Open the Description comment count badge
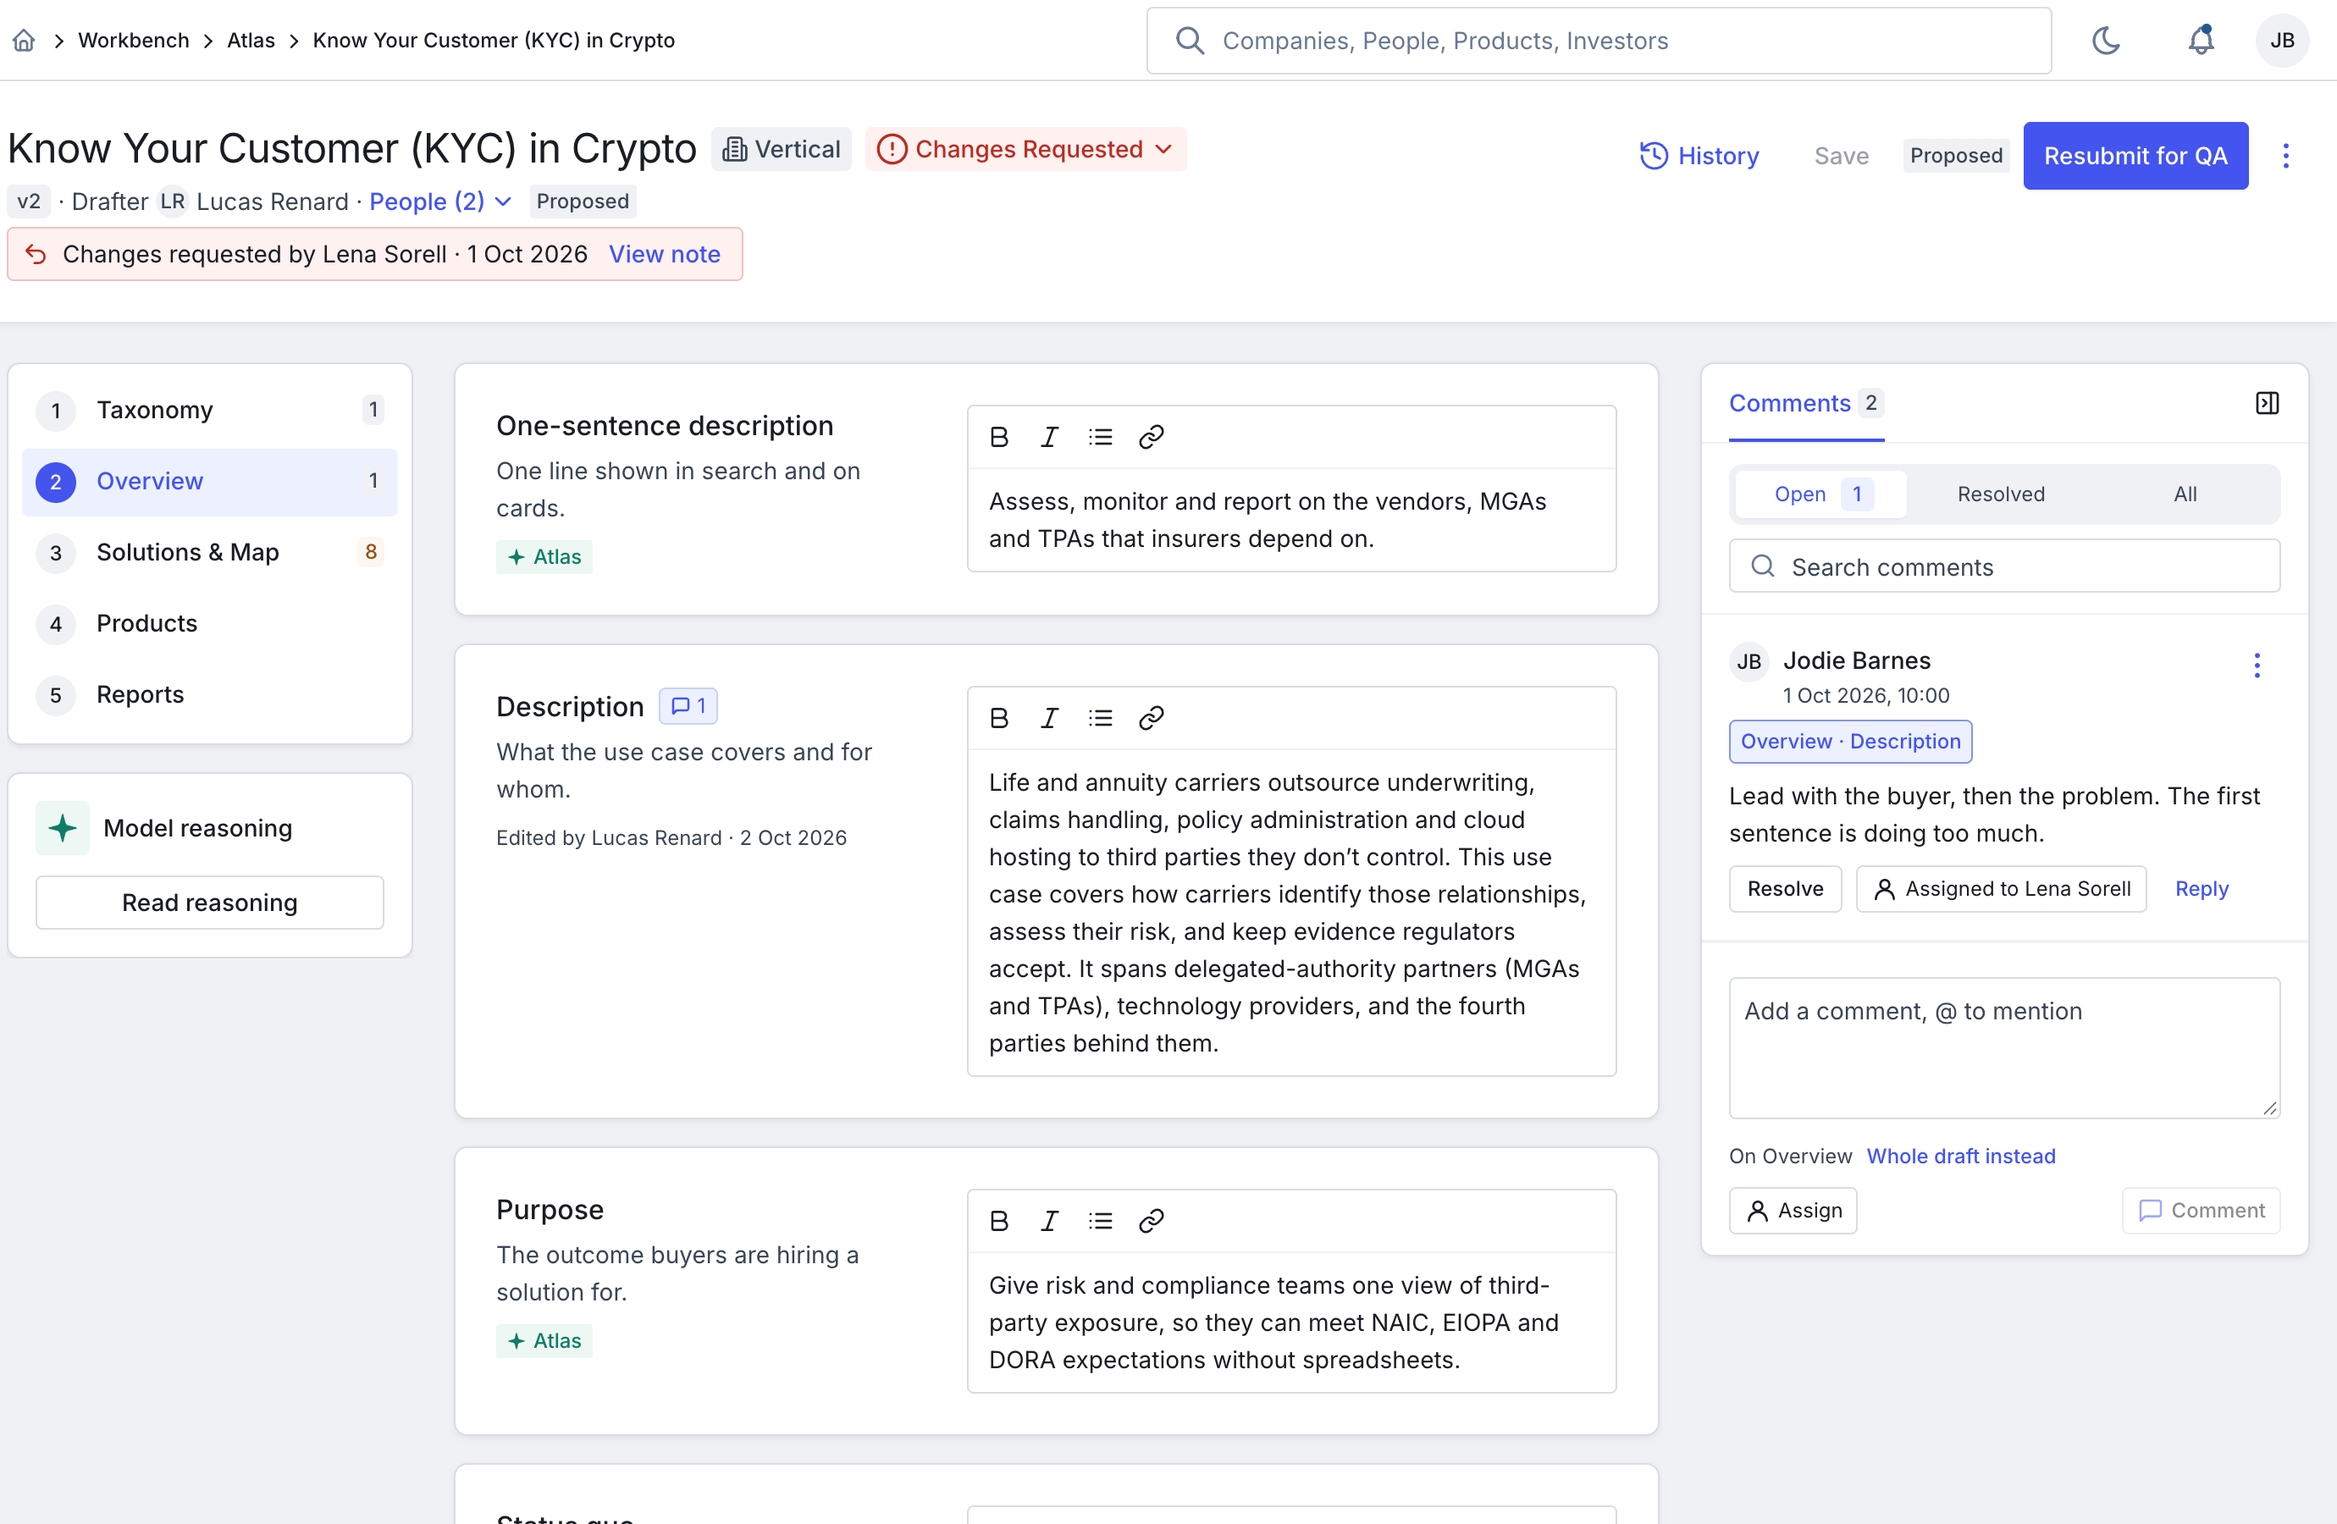 coord(688,706)
